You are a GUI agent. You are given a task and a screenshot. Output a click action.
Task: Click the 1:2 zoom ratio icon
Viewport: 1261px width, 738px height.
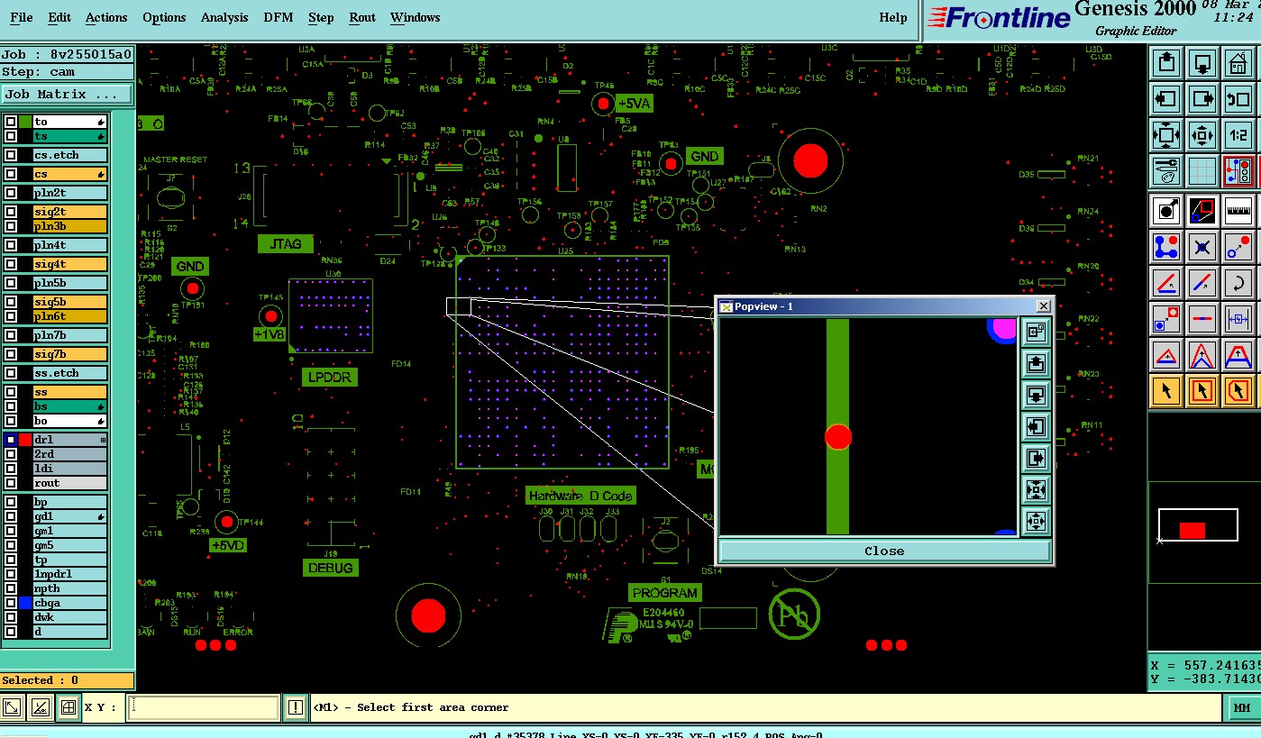pyautogui.click(x=1238, y=135)
